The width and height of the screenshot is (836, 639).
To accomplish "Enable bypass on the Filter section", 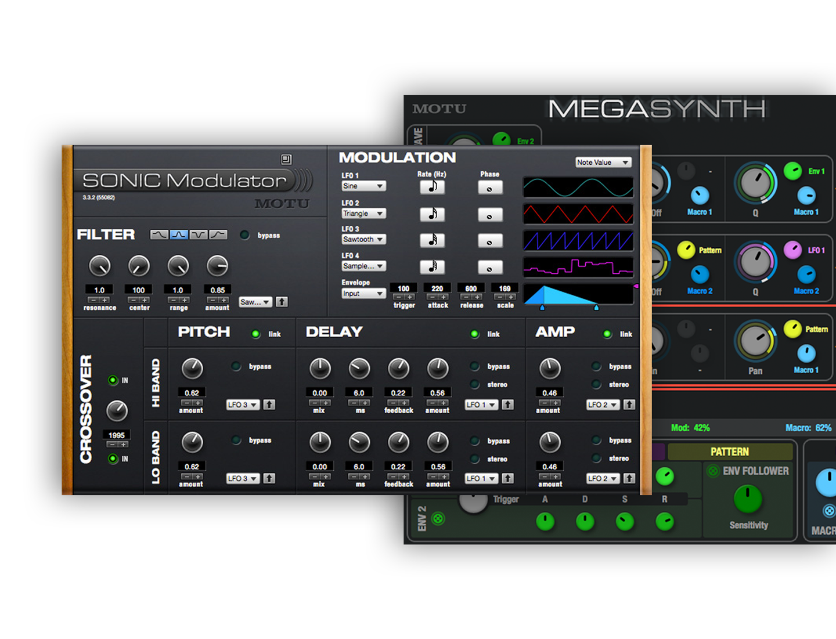I will (x=244, y=235).
